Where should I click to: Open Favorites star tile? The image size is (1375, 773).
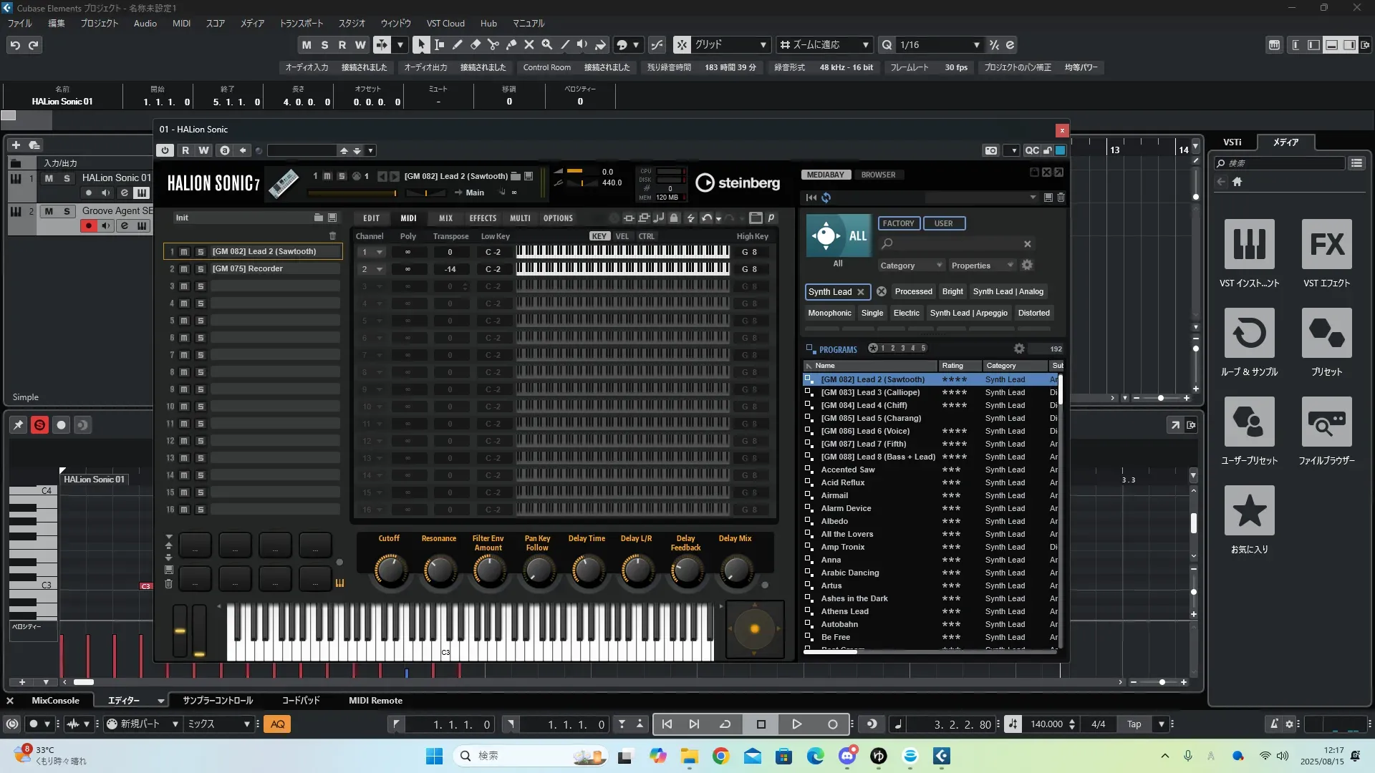coord(1249,511)
